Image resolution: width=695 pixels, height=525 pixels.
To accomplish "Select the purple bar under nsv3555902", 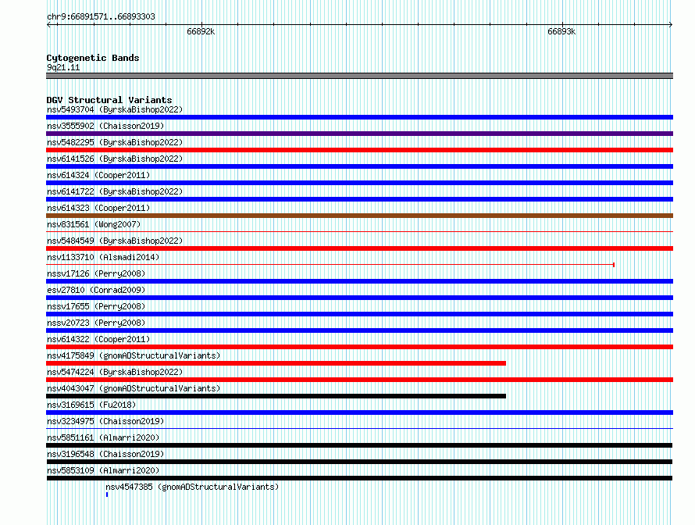I will [359, 134].
